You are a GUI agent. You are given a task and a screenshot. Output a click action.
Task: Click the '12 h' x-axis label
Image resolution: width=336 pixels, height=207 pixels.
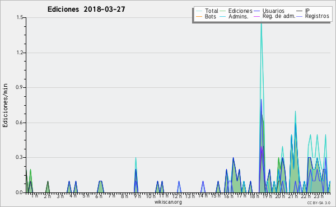click(x=177, y=196)
